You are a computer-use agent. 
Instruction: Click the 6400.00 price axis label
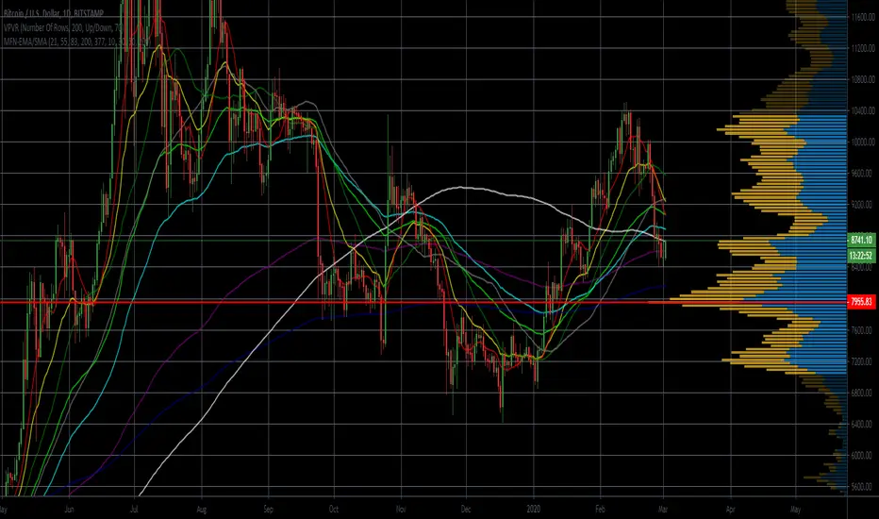click(x=862, y=425)
